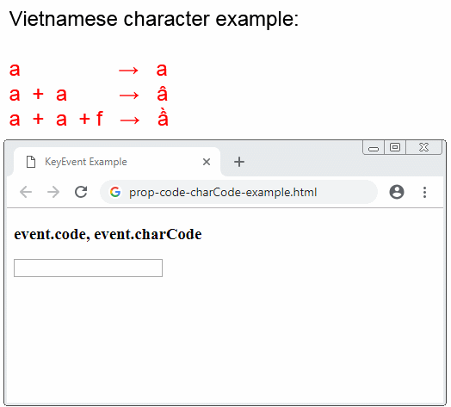Click the empty text input field
Viewport: 451px width, 407px height.
(88, 268)
